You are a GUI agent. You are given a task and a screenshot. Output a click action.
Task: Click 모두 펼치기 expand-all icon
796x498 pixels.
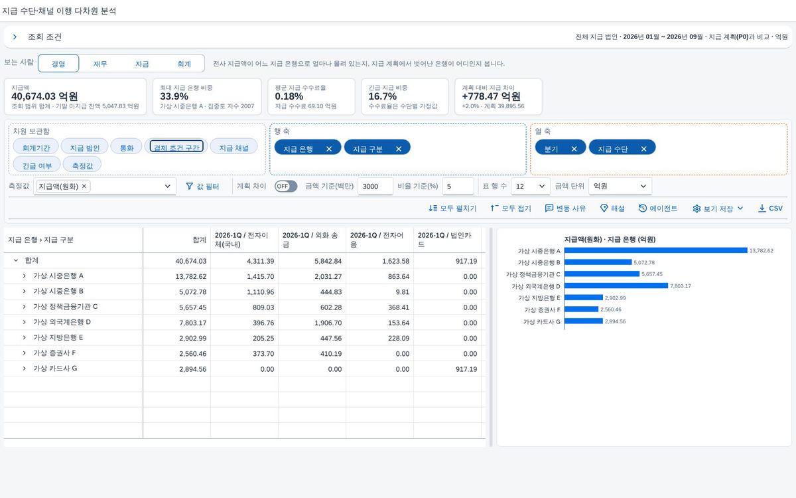click(433, 208)
